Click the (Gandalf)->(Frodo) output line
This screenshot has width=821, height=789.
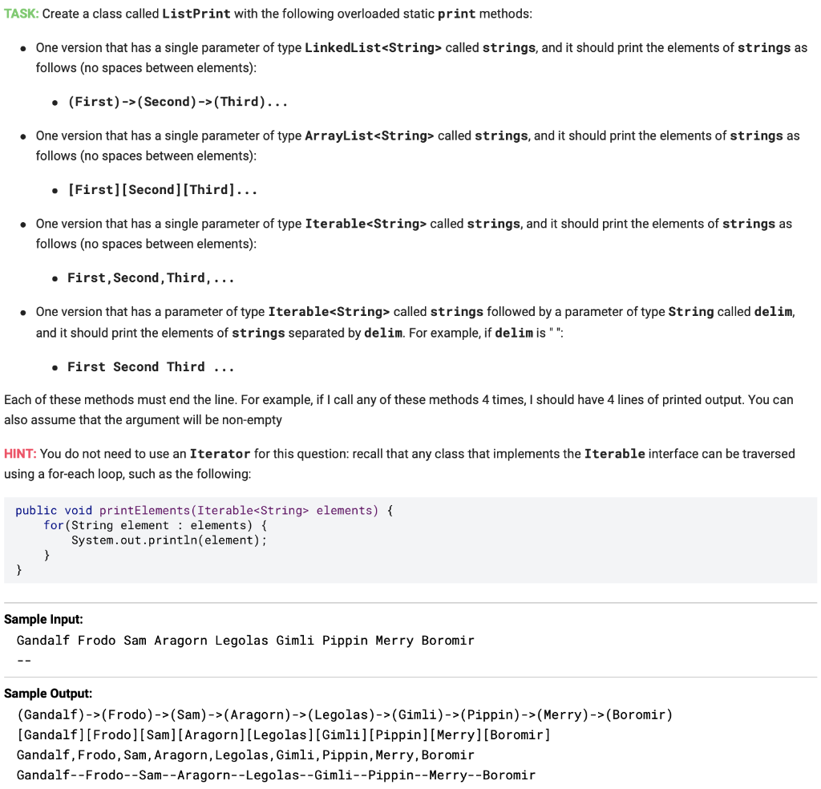[345, 714]
